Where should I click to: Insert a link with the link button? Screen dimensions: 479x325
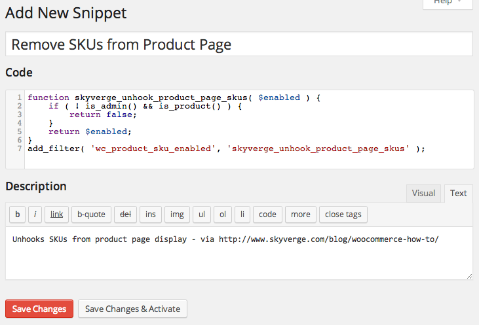tap(57, 214)
